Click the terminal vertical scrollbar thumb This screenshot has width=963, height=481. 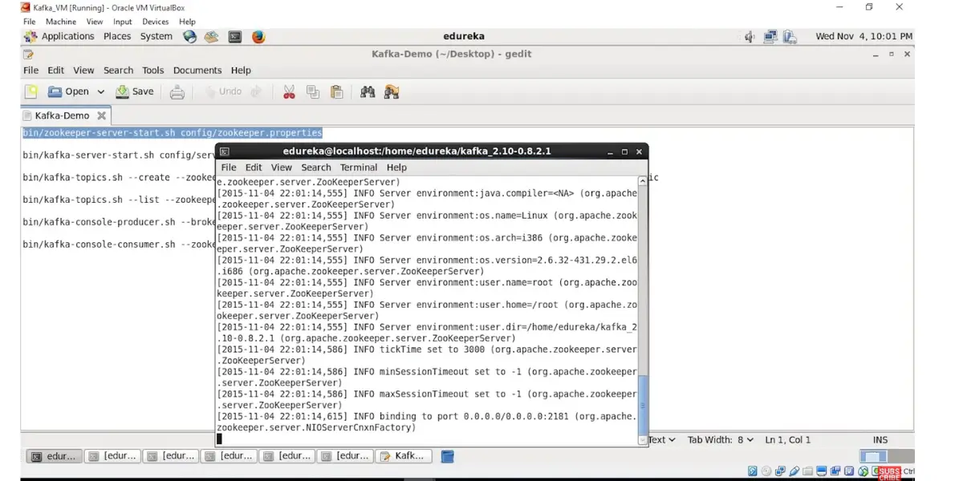(x=642, y=405)
